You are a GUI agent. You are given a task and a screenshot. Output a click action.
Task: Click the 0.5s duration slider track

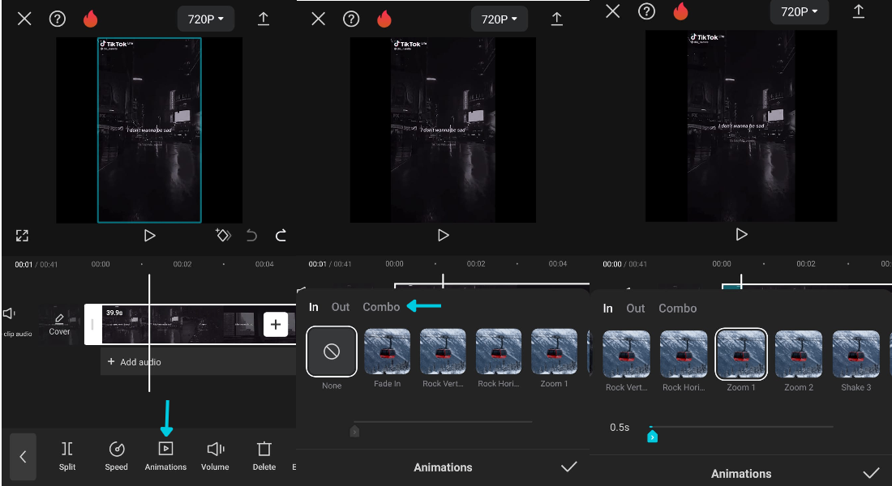tap(741, 426)
